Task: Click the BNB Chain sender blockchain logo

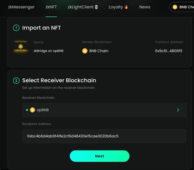Action: 85,51
